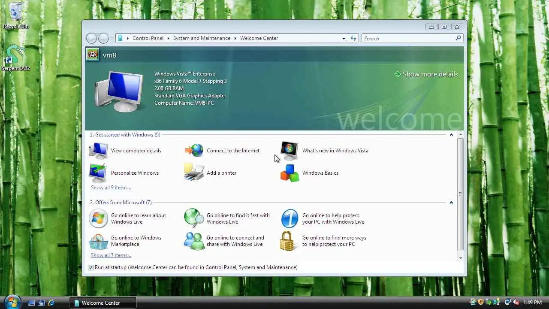The height and width of the screenshot is (309, 549).
Task: Click Control Panel in the breadcrumb
Action: click(x=148, y=38)
